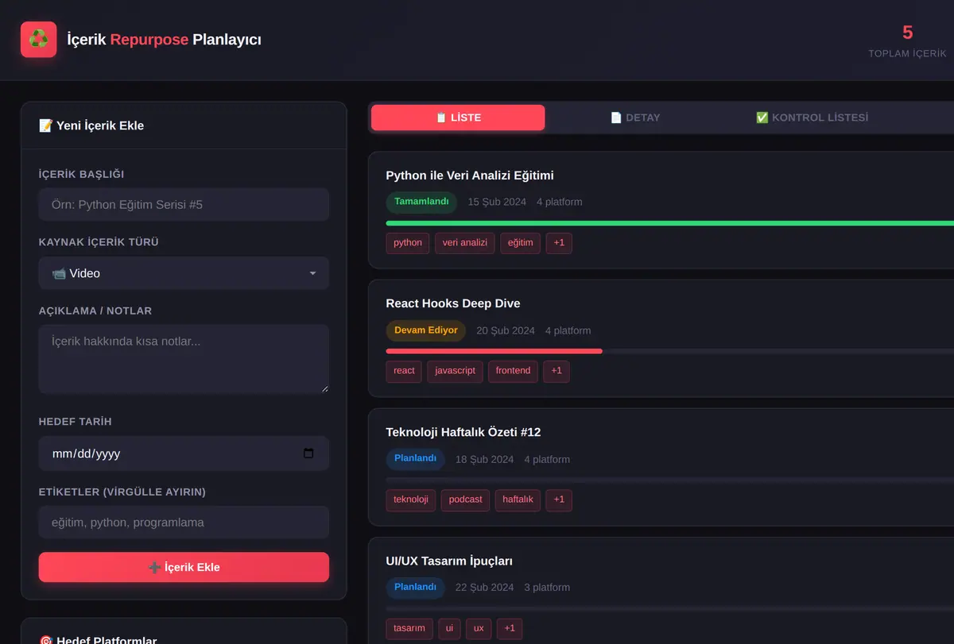Click the javascript tag

455,371
